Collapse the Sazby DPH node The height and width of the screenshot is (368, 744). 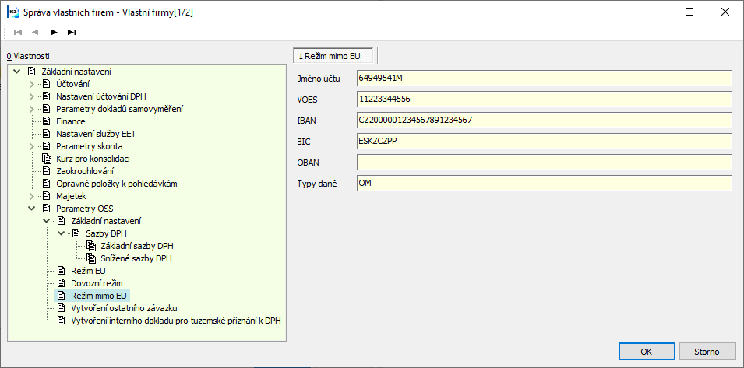62,233
